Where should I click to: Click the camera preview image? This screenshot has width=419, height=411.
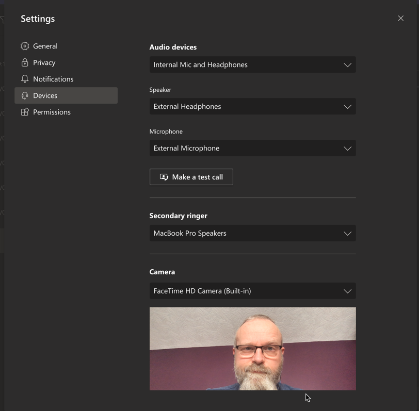coord(252,349)
